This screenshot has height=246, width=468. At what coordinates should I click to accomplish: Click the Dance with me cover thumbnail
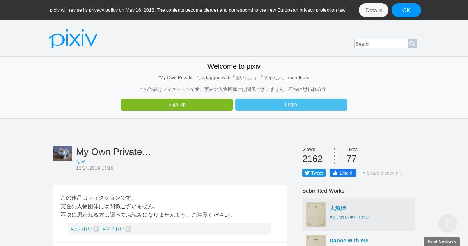tap(316, 240)
